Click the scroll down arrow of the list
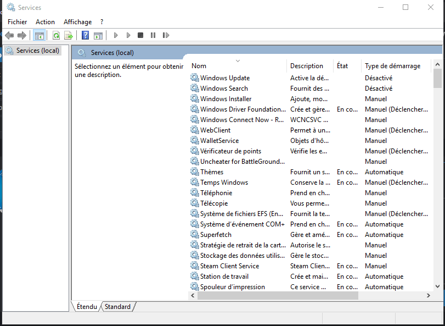This screenshot has width=445, height=326. point(437,286)
